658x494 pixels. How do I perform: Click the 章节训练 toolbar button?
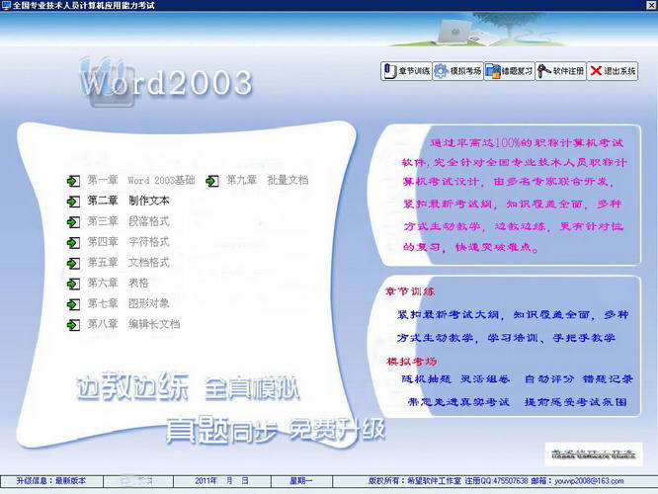(406, 71)
